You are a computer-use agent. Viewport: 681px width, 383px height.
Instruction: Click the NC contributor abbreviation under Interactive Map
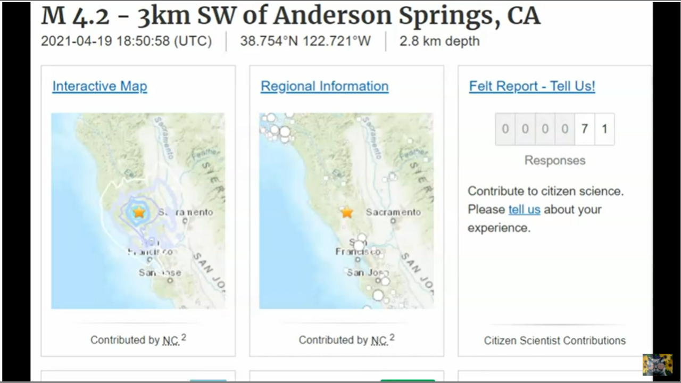coord(170,340)
